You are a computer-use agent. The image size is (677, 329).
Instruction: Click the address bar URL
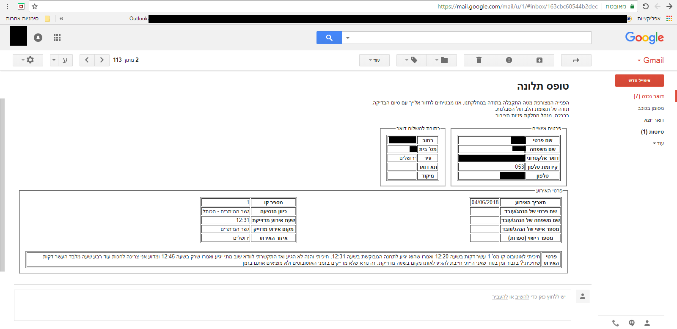pyautogui.click(x=517, y=6)
